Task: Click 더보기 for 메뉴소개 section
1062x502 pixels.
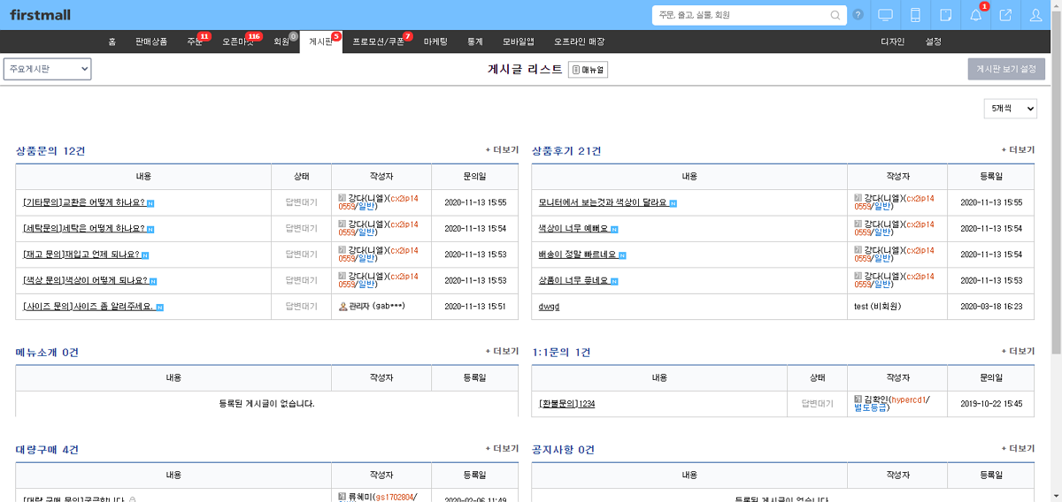Action: (x=502, y=351)
